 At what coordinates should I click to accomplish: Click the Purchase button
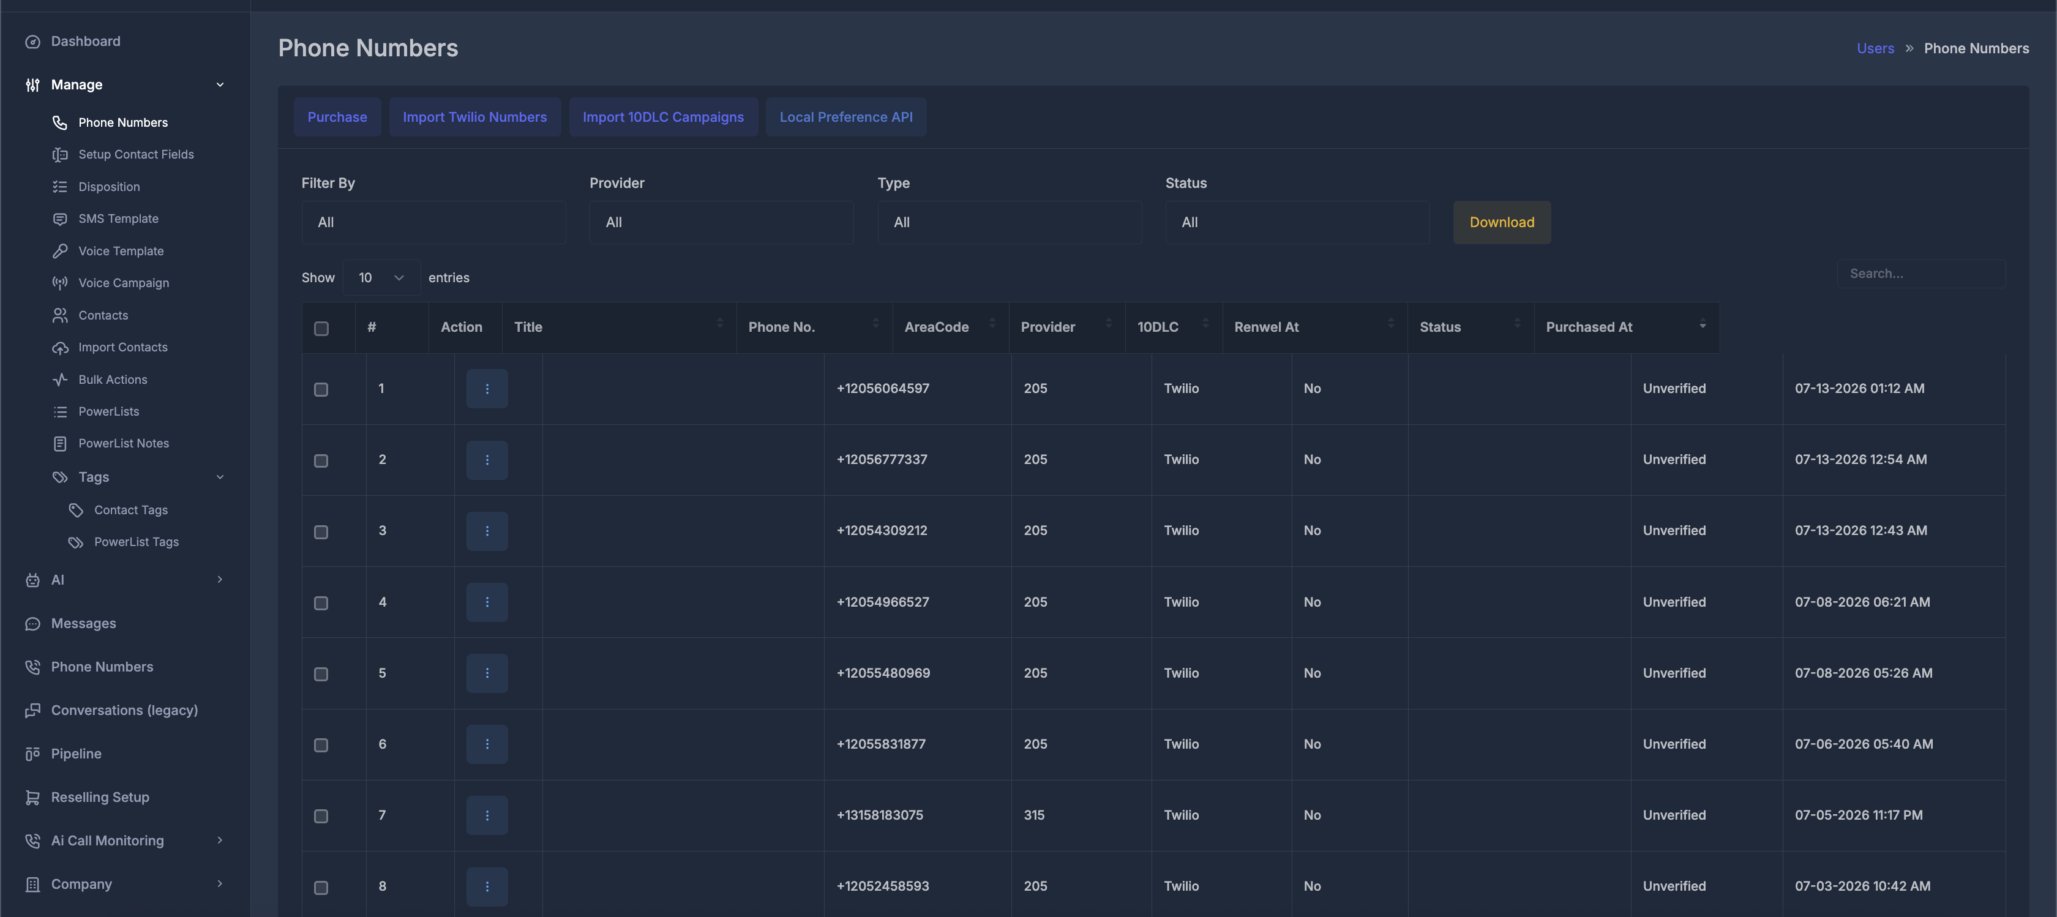(337, 118)
